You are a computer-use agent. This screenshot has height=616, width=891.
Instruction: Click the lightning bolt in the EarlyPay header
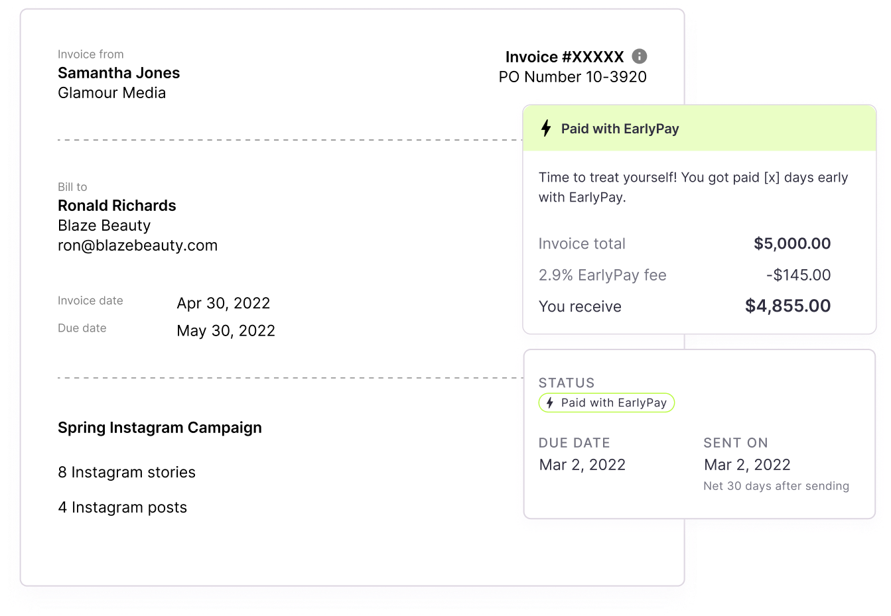tap(546, 128)
